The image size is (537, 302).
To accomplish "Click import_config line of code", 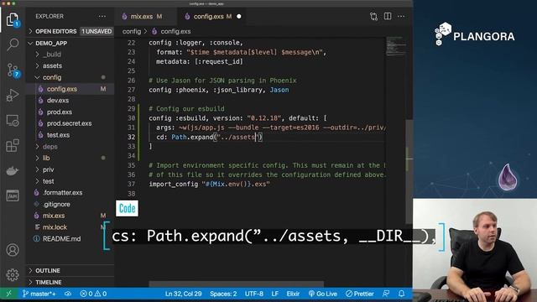I will pos(209,184).
